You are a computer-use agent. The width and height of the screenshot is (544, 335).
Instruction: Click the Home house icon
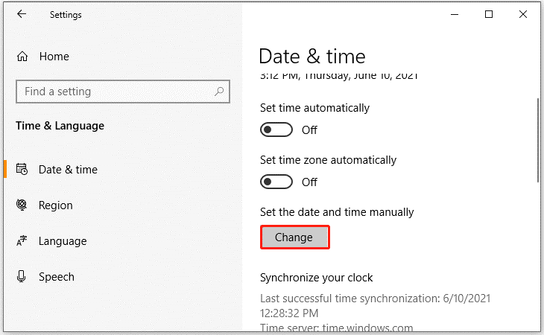pyautogui.click(x=22, y=56)
